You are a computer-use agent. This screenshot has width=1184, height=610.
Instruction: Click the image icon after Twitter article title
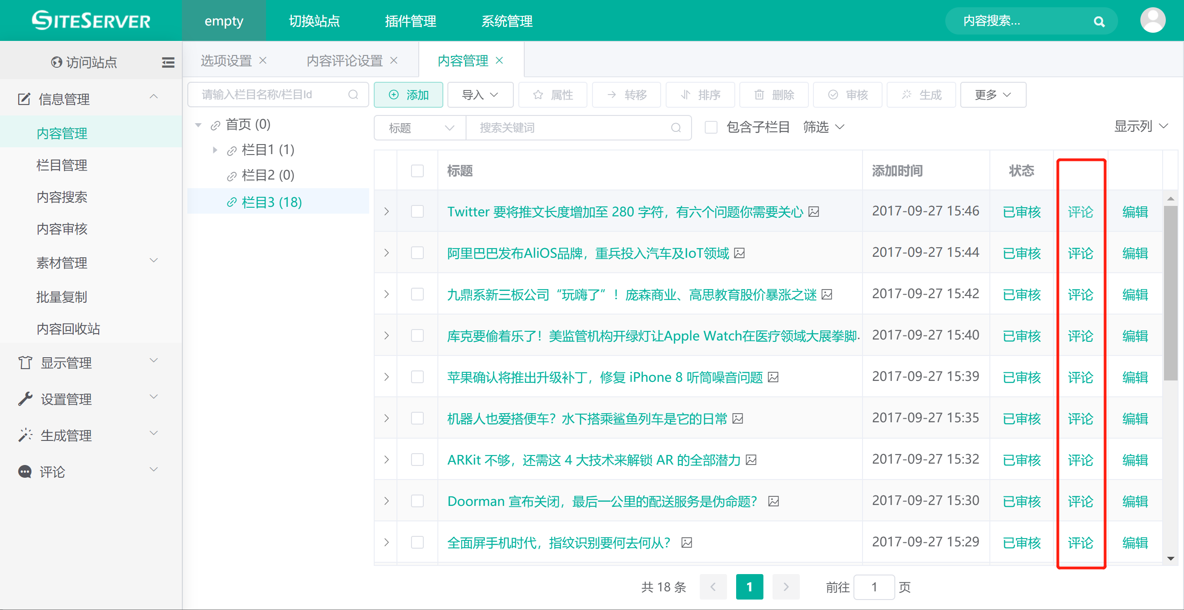[813, 212]
